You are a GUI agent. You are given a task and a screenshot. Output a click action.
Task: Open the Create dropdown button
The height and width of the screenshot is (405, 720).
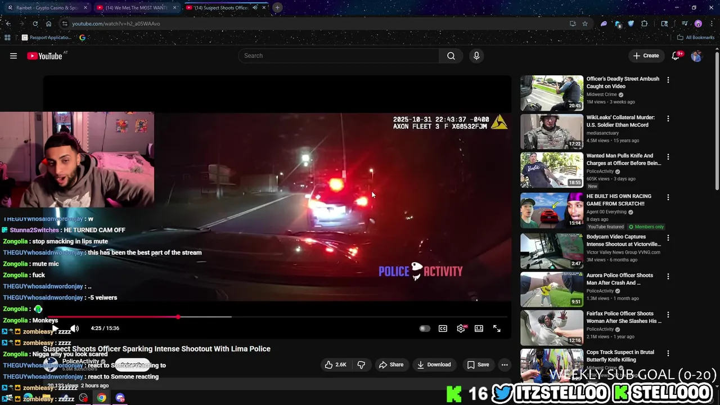point(646,56)
